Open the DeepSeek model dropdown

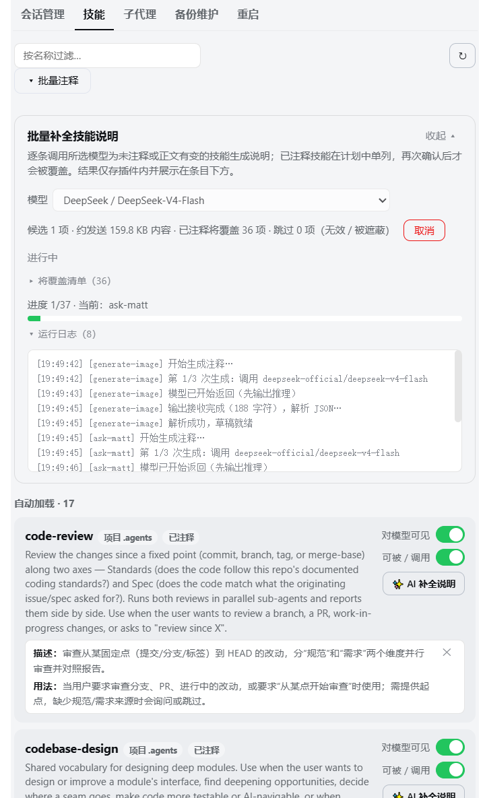point(222,201)
